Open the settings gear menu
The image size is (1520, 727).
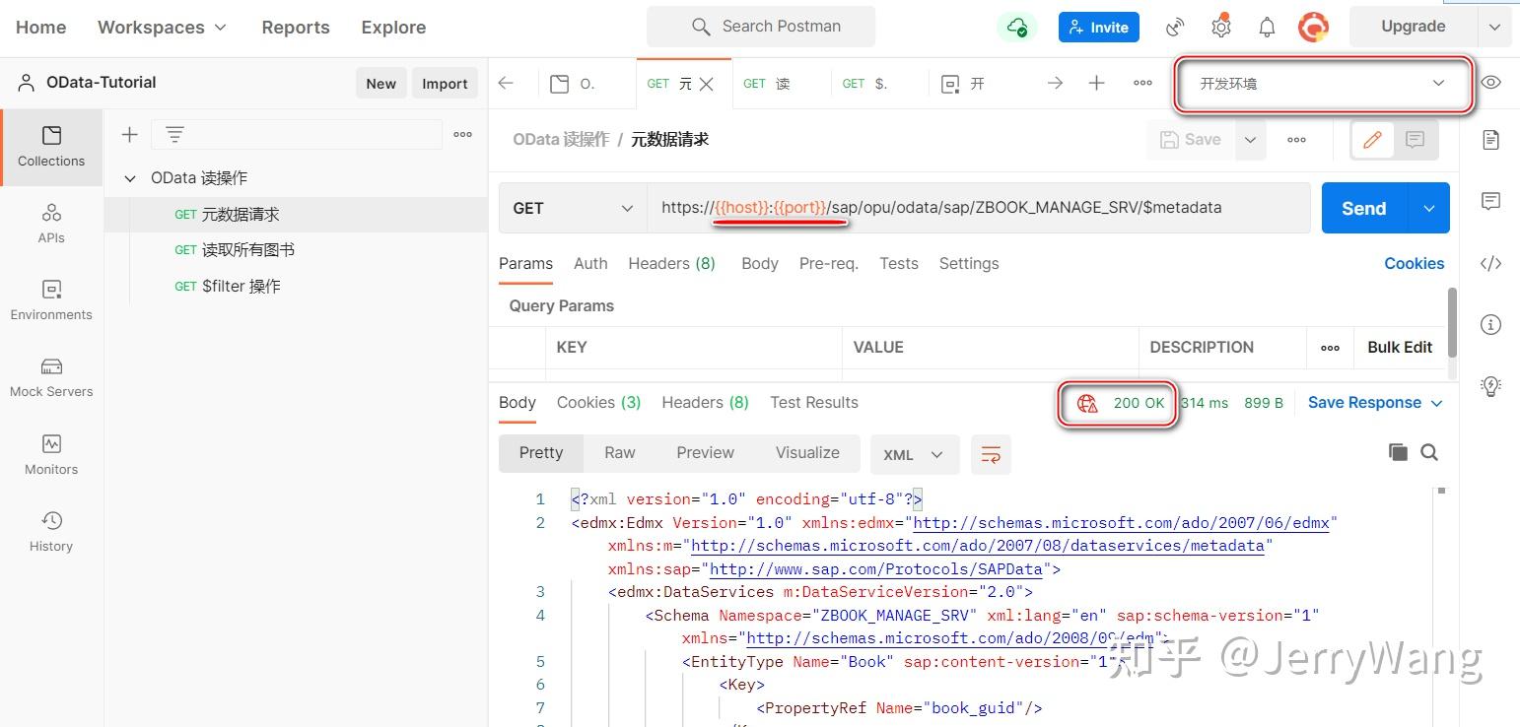coord(1220,27)
